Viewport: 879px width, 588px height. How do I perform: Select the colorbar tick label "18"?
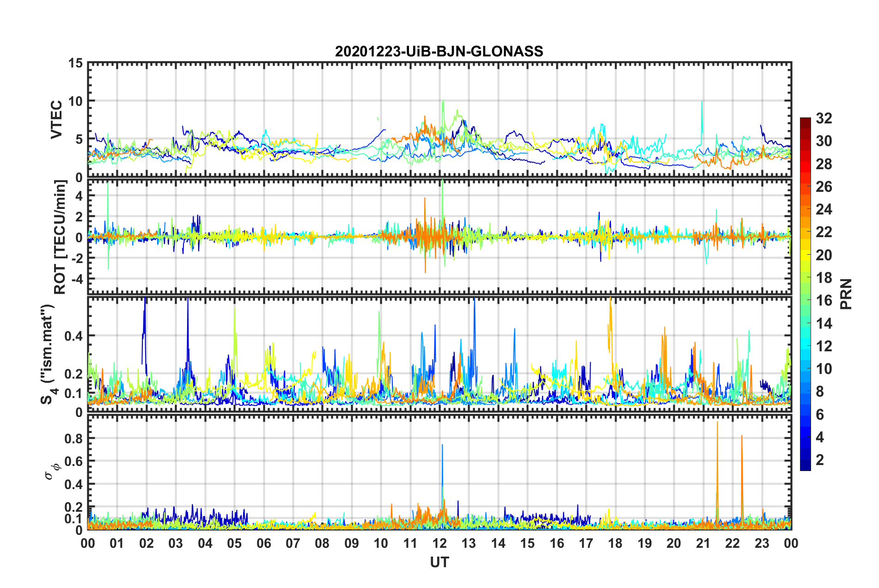coord(824,278)
